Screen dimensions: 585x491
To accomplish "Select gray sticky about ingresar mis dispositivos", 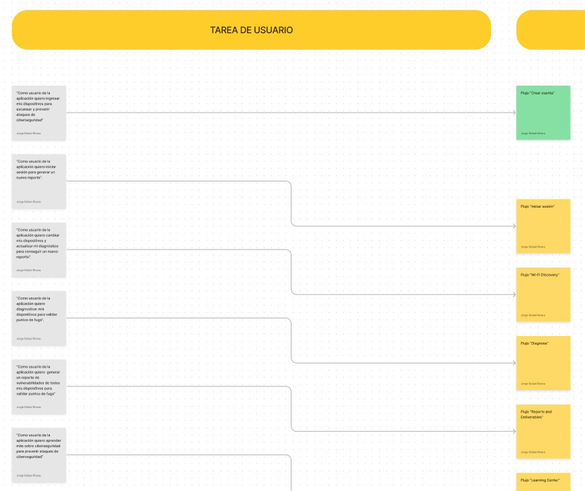I will point(39,113).
